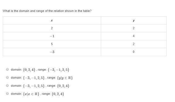Viewport: 175px width, 102px height.
Task: Click the x column header cell
Action: (52, 21)
